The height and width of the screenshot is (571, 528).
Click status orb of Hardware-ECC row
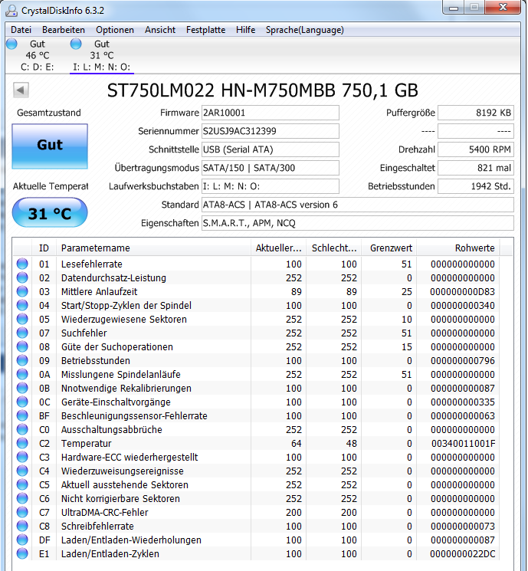tap(22, 457)
